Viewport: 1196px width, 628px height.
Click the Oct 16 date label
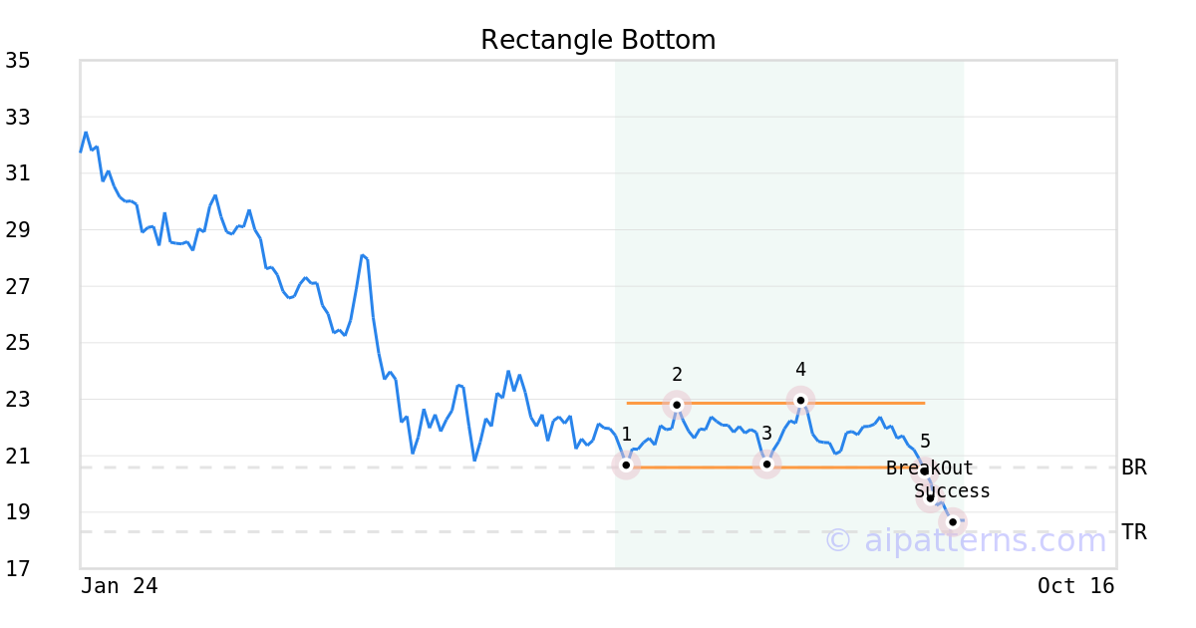tap(1076, 586)
